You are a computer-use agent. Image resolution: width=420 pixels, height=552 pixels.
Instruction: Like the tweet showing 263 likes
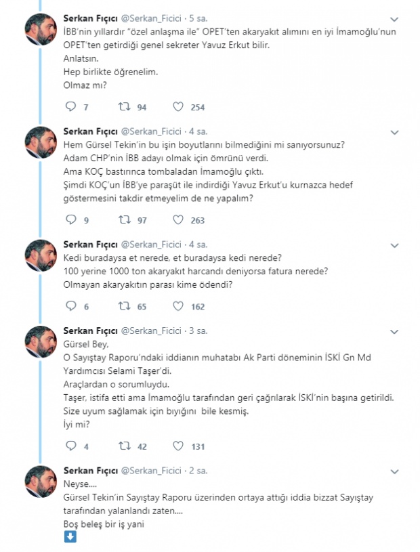coord(177,220)
